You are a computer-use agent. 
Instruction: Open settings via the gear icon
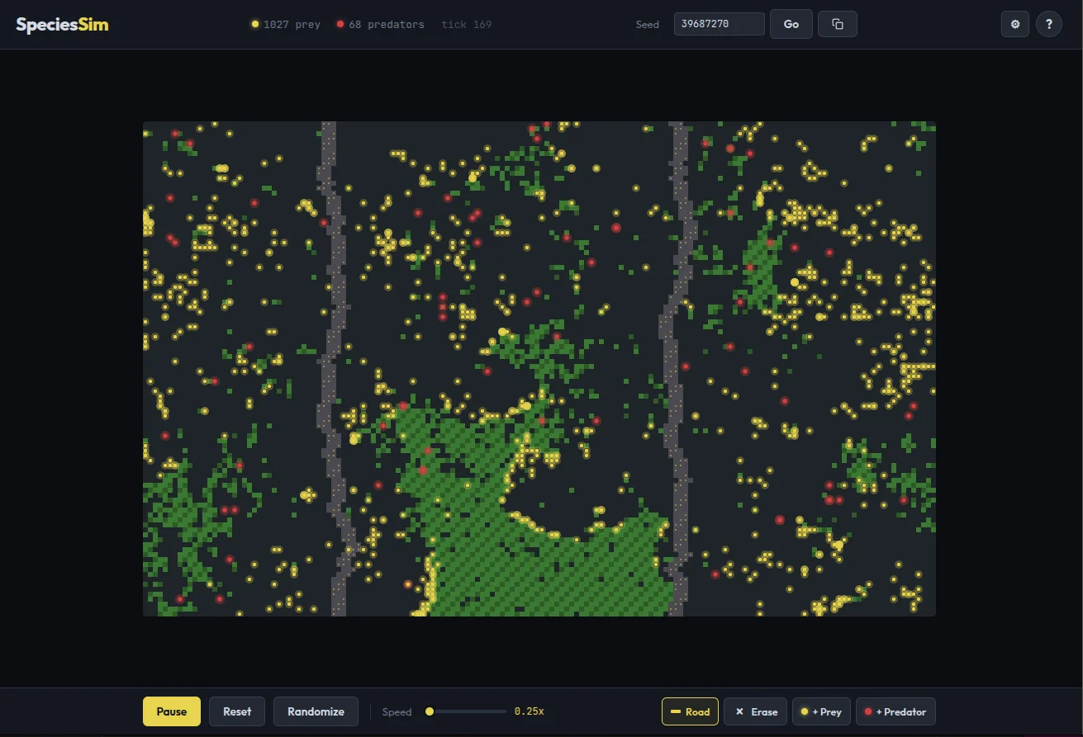[1014, 24]
